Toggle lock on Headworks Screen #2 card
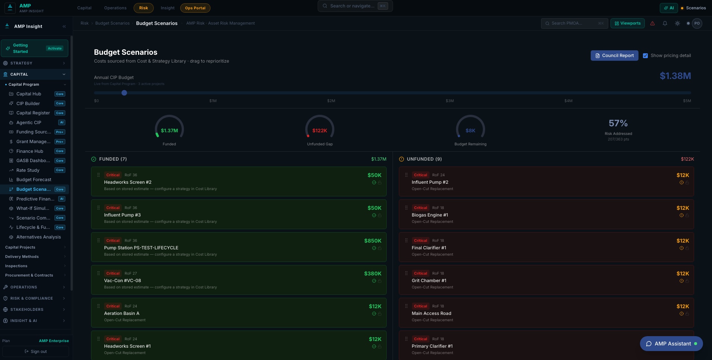The image size is (712, 360). (380, 183)
